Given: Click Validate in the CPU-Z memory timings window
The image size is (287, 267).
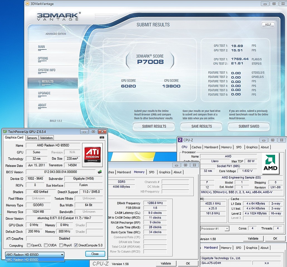Looking at the screenshot, I should (x=166, y=264).
